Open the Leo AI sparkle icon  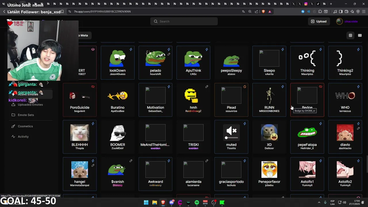tap(352, 11)
